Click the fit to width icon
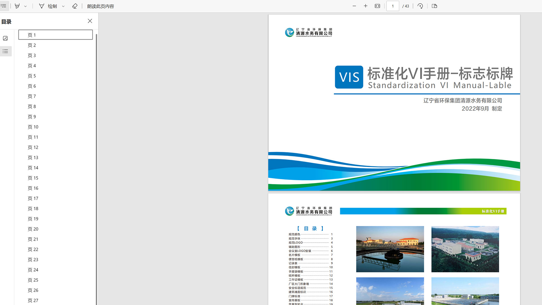542x305 pixels. pyautogui.click(x=377, y=6)
